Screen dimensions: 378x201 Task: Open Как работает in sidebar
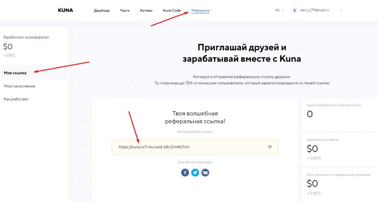click(16, 99)
